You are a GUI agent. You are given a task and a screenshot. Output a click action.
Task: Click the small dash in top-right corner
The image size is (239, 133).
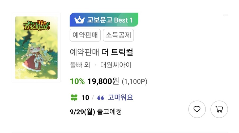[225, 15]
